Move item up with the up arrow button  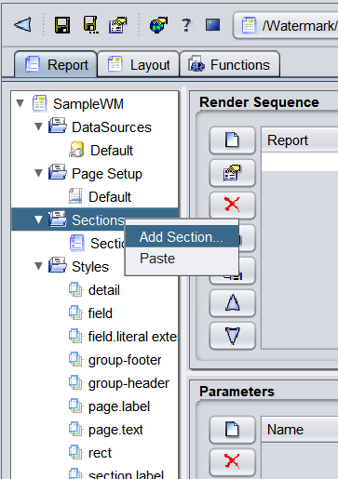(232, 302)
